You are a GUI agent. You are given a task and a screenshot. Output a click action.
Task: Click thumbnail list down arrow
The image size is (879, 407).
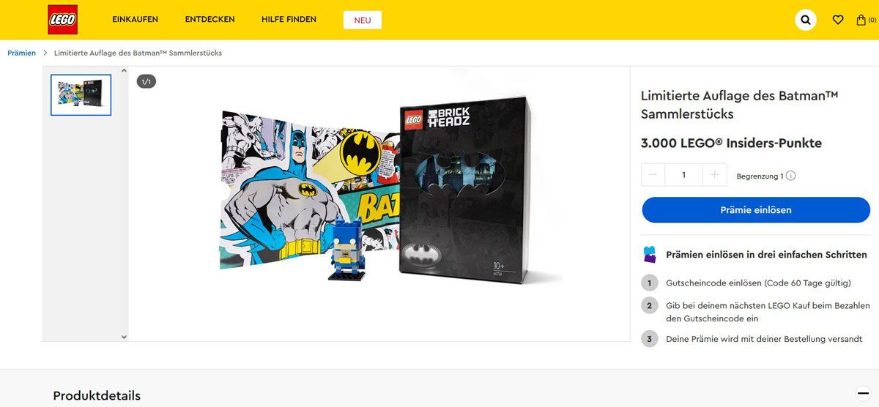(124, 336)
